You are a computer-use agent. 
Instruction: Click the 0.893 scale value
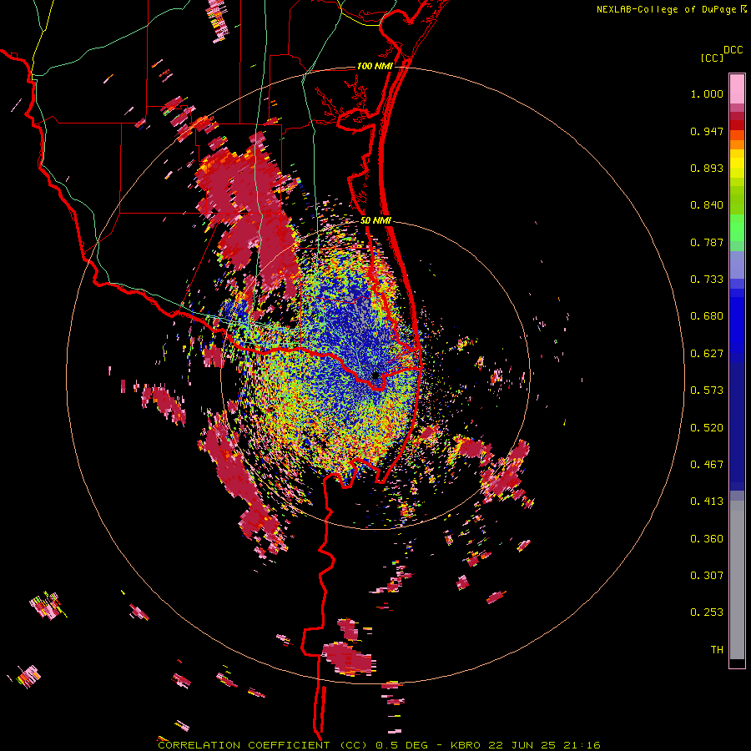click(x=707, y=168)
